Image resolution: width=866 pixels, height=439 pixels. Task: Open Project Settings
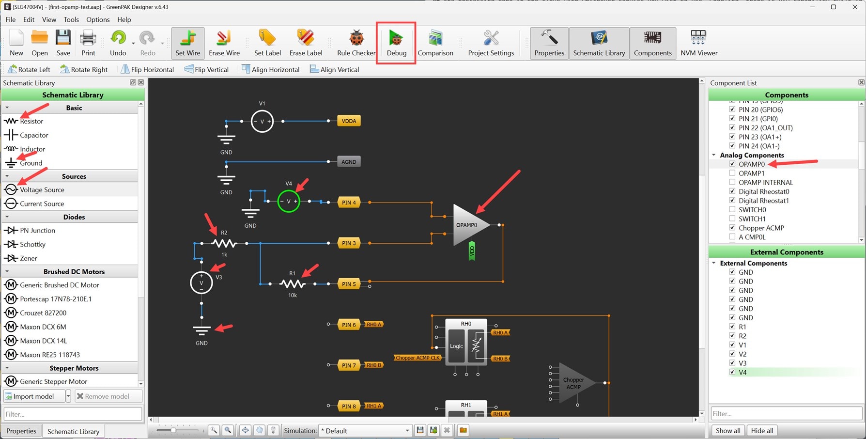491,43
